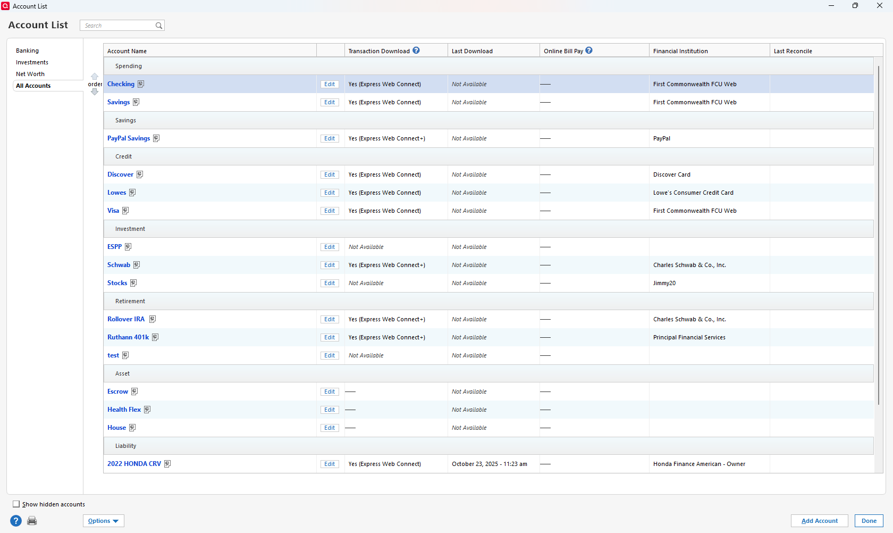Click the Financial Institution column header
The width and height of the screenshot is (893, 533).
coord(709,51)
